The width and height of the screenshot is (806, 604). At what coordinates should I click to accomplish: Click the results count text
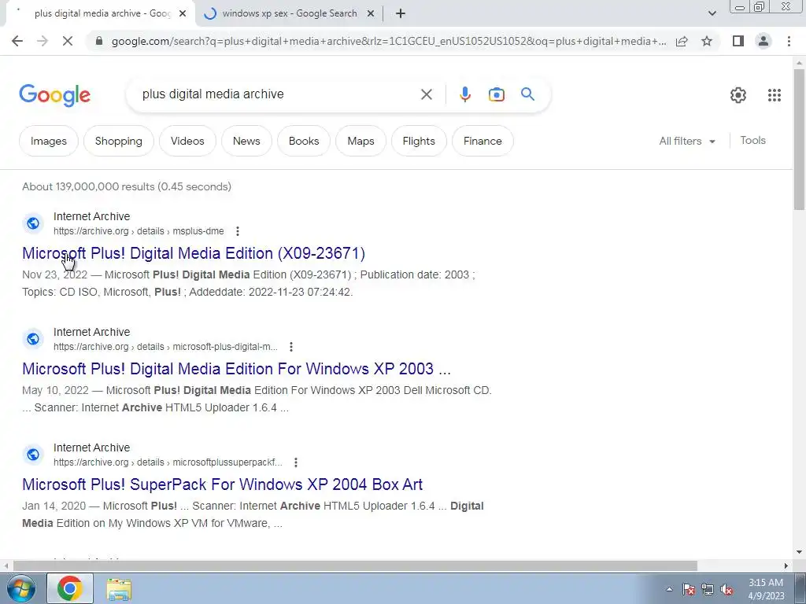127,186
